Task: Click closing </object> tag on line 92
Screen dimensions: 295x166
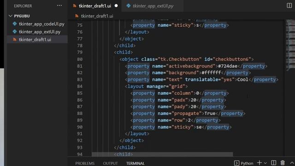Action: (132, 140)
